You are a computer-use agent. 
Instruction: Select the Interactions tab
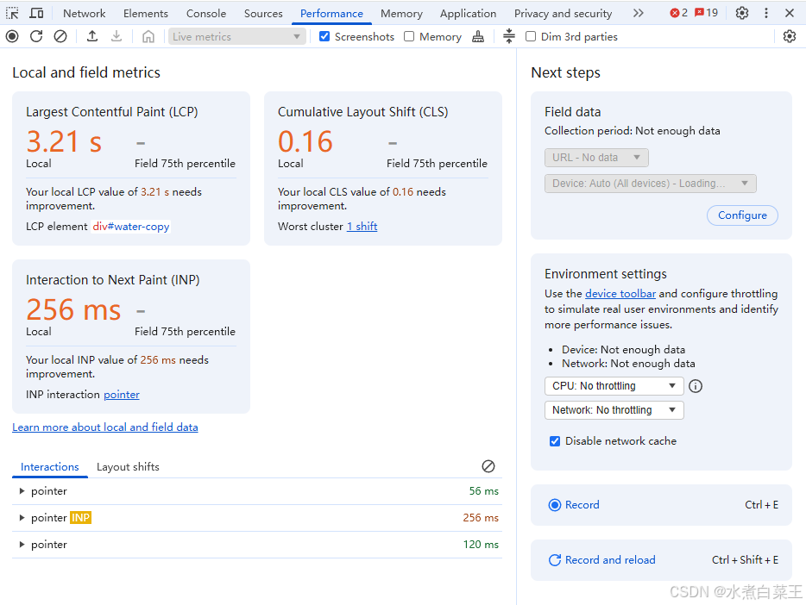pos(50,467)
